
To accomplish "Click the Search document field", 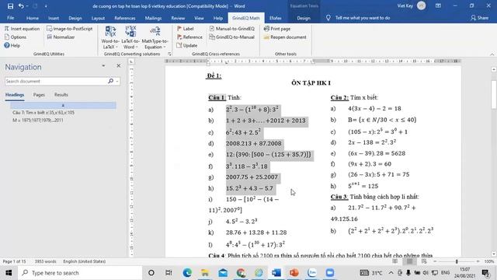I will 56,81.
